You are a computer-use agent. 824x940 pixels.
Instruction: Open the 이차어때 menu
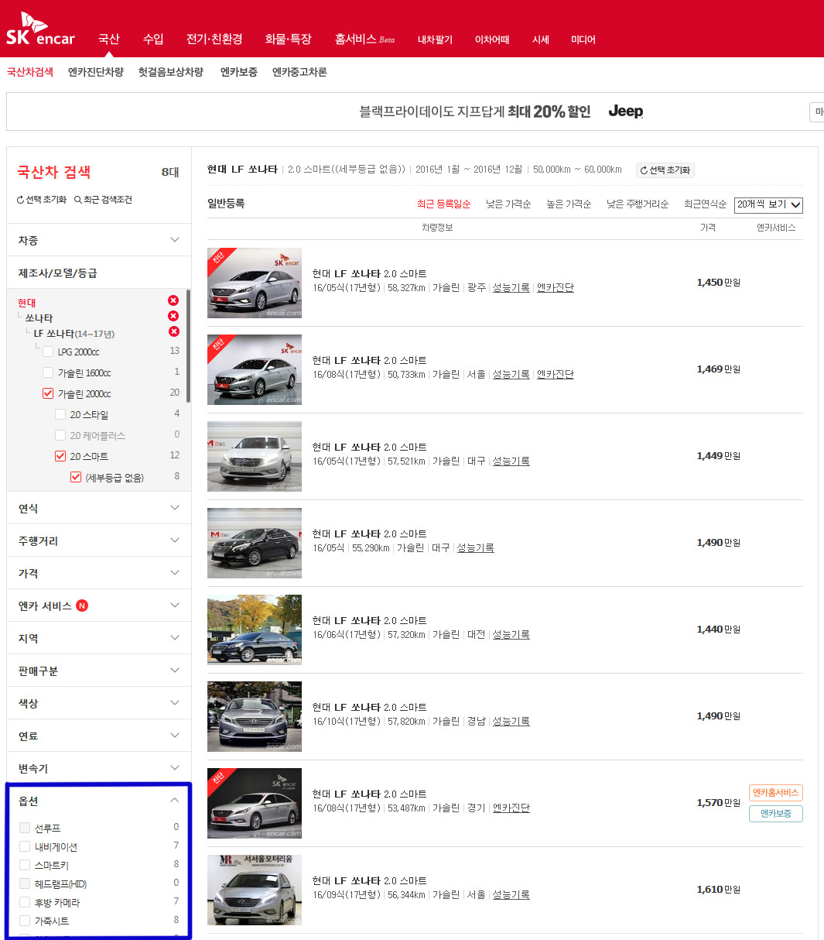(492, 39)
